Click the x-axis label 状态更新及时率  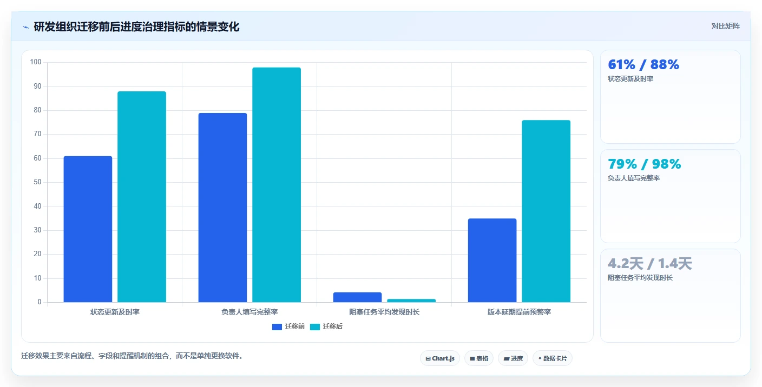pyautogui.click(x=115, y=312)
